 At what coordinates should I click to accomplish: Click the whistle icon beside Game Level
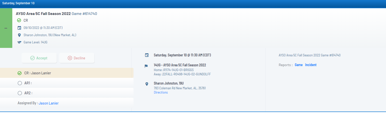[19, 42]
